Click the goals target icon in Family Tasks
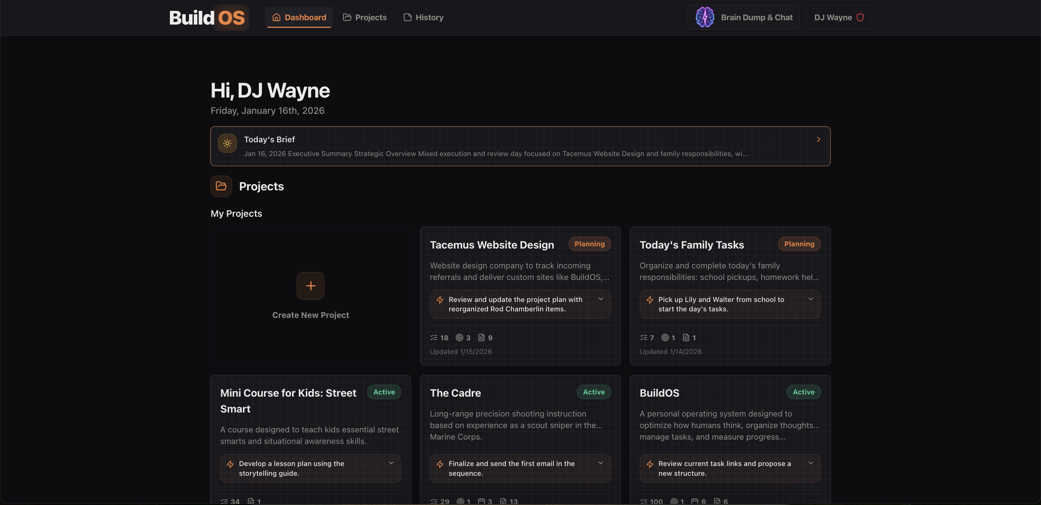This screenshot has height=505, width=1041. coord(665,338)
